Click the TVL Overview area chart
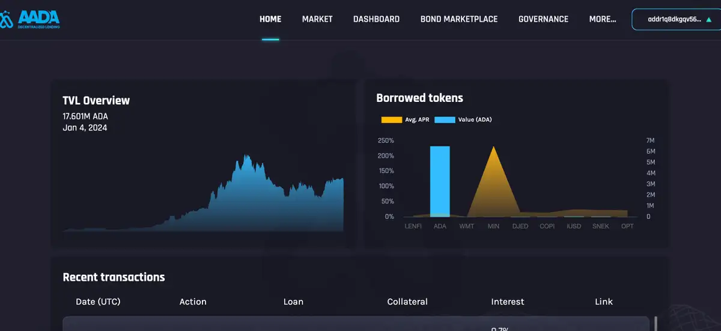This screenshot has width=721, height=331. [240, 198]
